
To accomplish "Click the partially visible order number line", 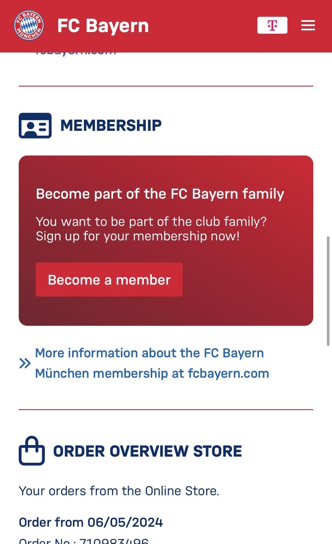I will pos(84,541).
